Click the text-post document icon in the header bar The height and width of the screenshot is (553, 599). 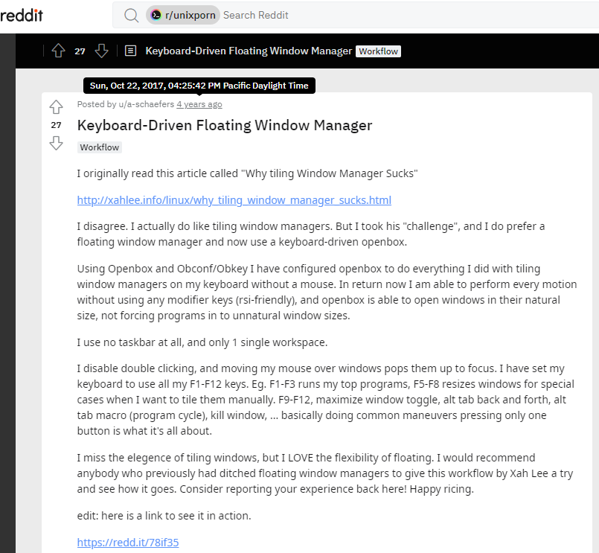click(x=130, y=51)
